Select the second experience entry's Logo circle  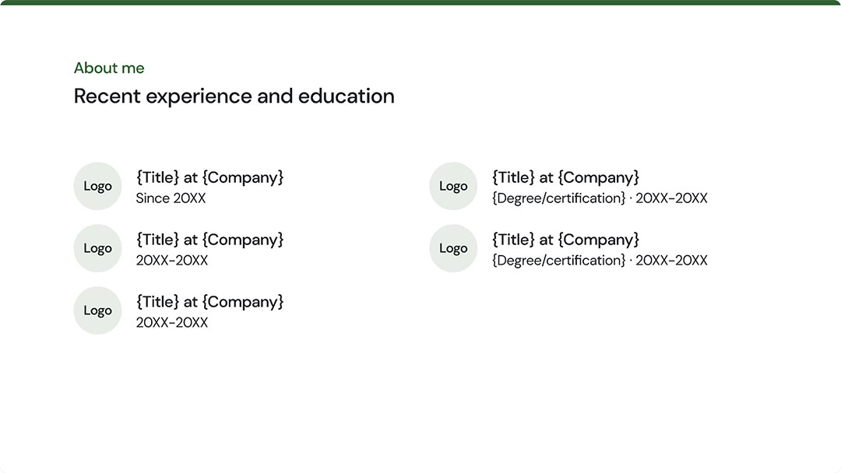pyautogui.click(x=97, y=248)
